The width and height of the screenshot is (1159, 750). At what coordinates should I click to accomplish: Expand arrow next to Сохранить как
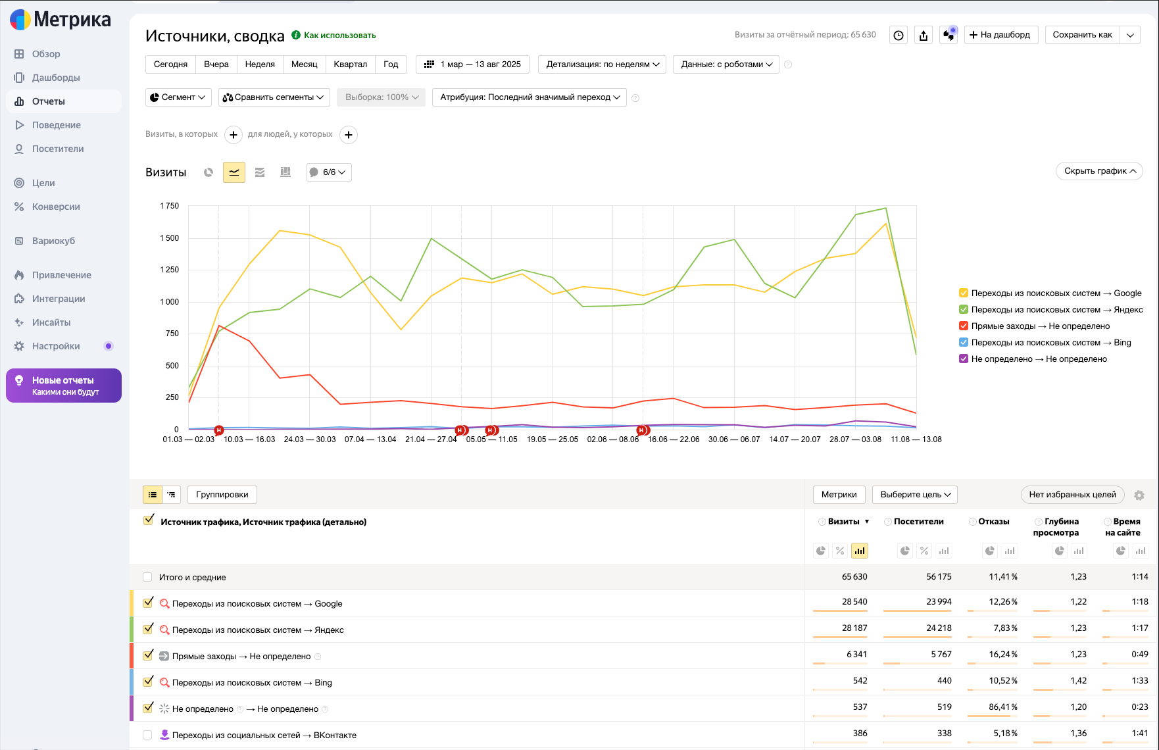1130,35
